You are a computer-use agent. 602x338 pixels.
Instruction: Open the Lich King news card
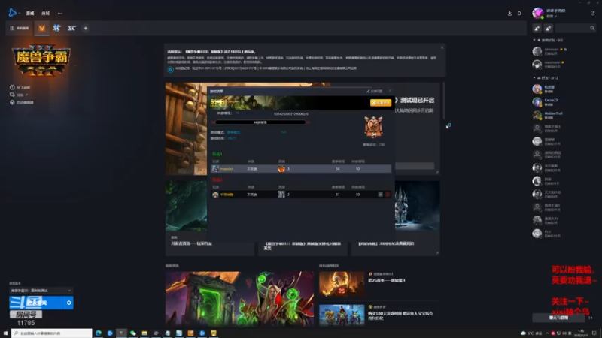point(396,219)
